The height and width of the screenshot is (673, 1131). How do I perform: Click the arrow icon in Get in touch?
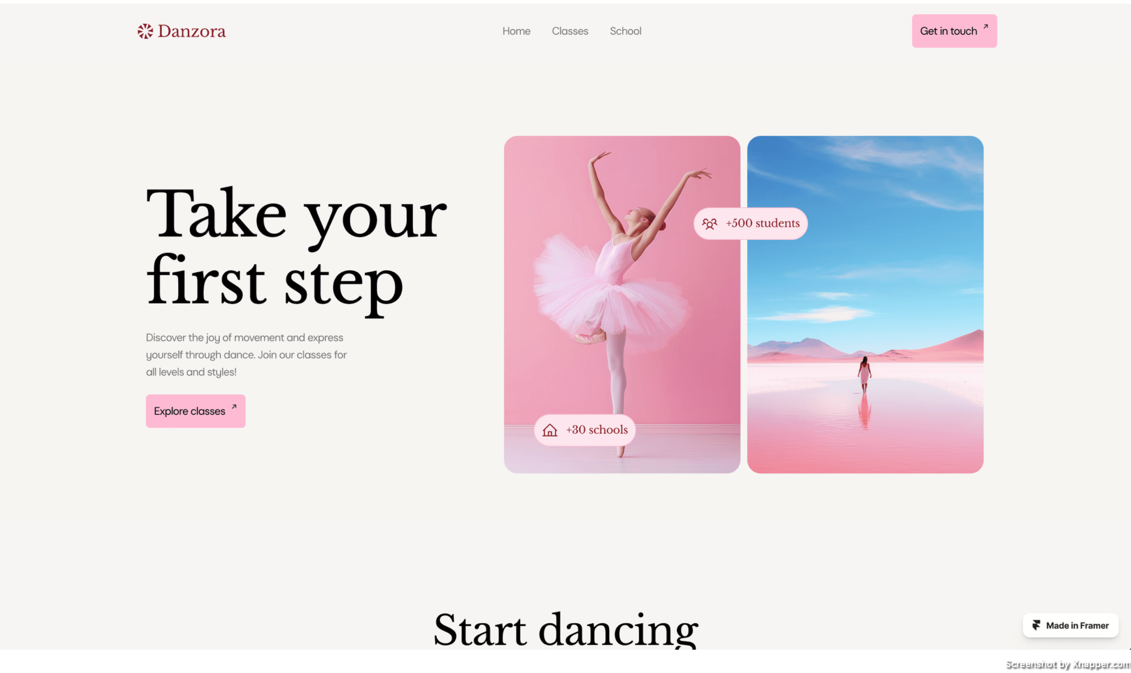[985, 27]
